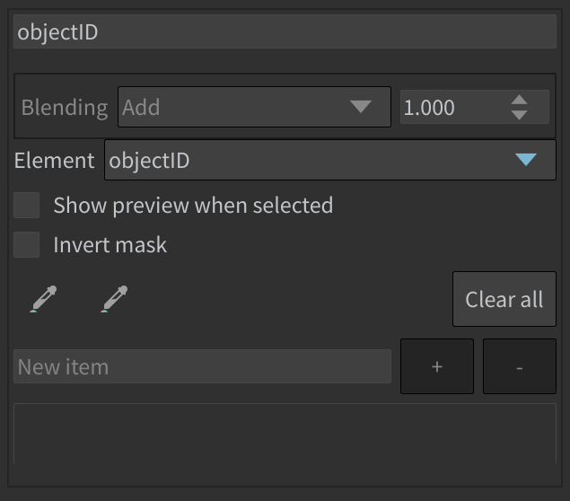
Task: Click the first (left) eyedropper picker icon
Action: (43, 299)
